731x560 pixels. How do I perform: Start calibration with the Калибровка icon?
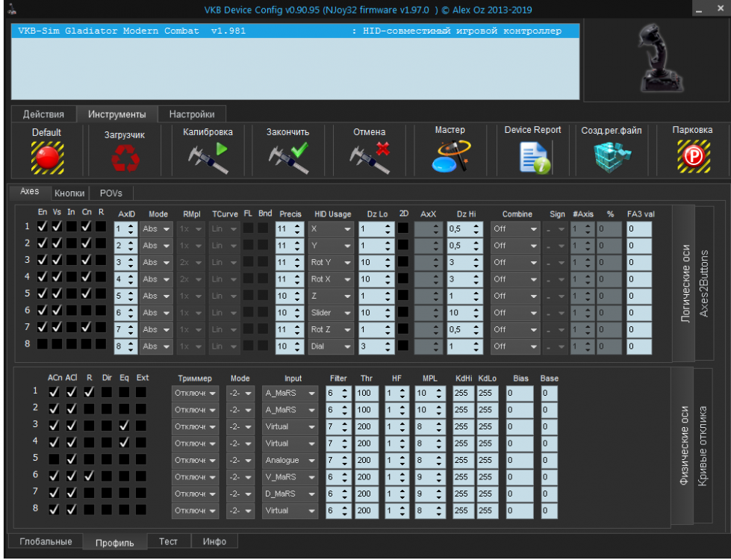pyautogui.click(x=208, y=157)
